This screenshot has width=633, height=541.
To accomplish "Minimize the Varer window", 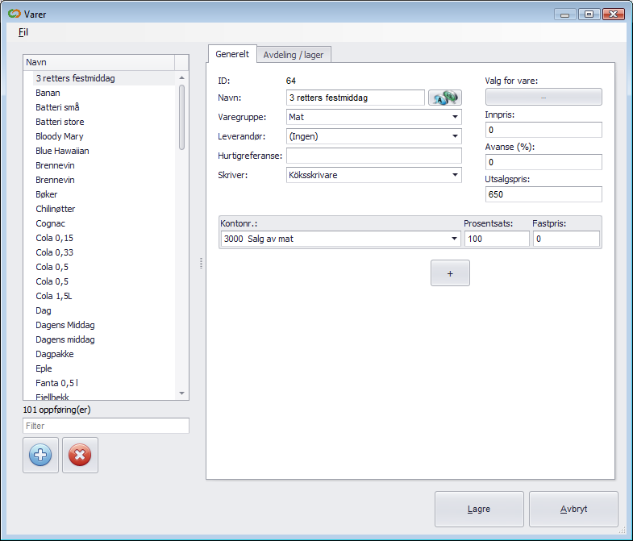I will click(565, 15).
